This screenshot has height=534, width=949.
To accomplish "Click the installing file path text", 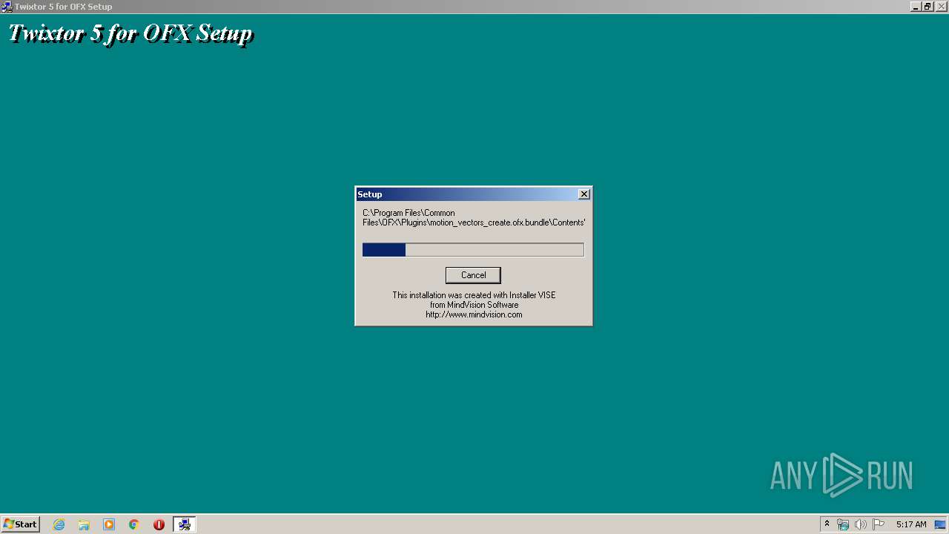I will 474,217.
